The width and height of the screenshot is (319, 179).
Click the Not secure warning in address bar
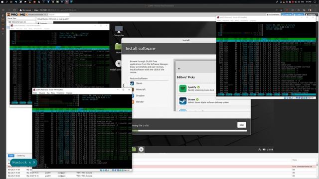coord(25,10)
